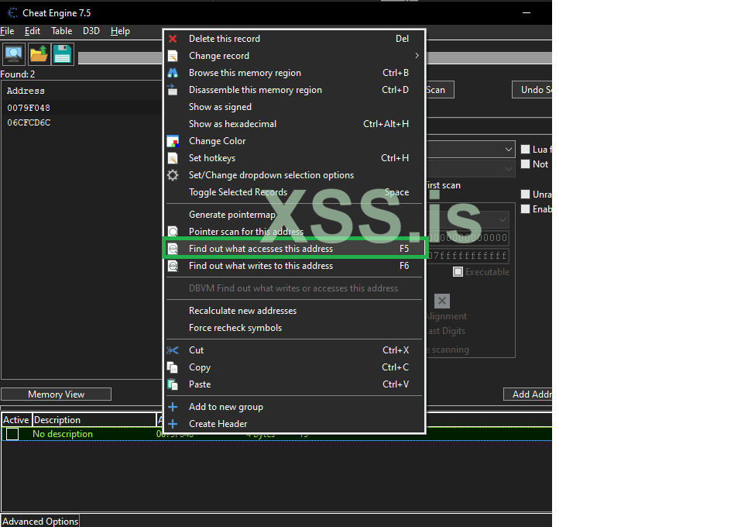Select Set/Change dropdown selection options
This screenshot has height=527, width=741.
[x=295, y=175]
